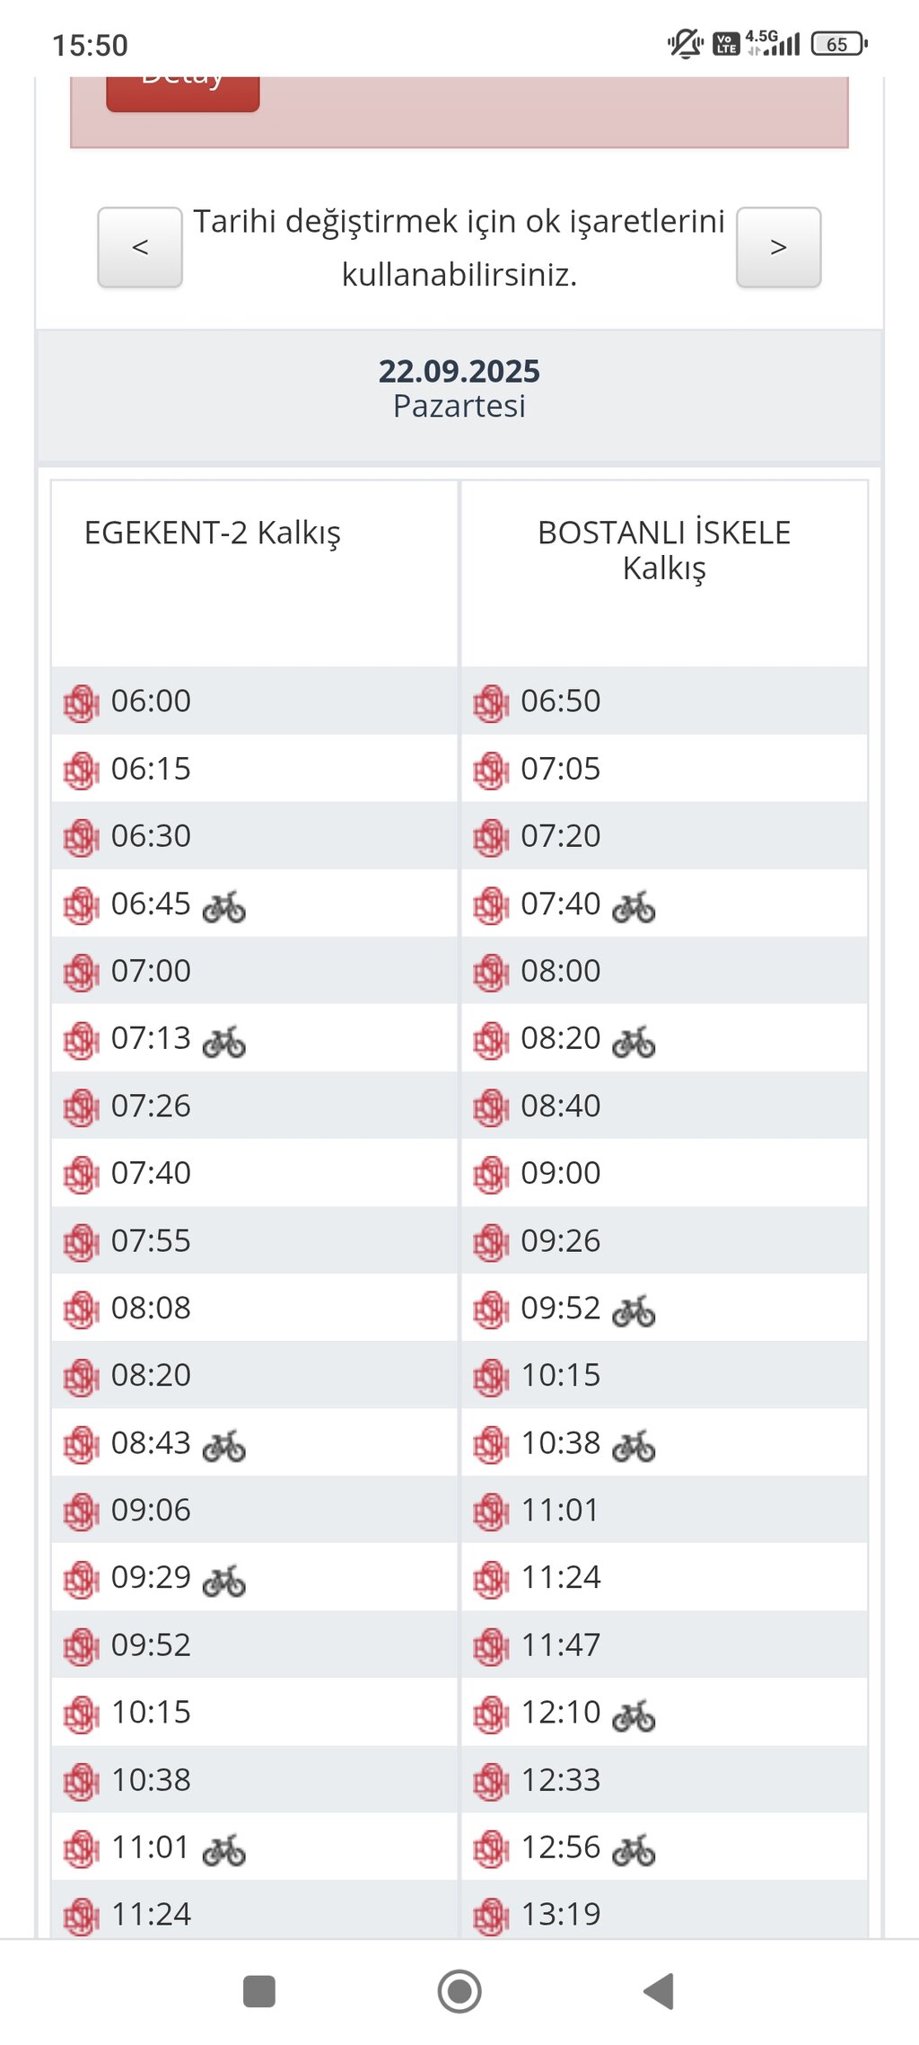Tap the red Detay button

(x=183, y=91)
